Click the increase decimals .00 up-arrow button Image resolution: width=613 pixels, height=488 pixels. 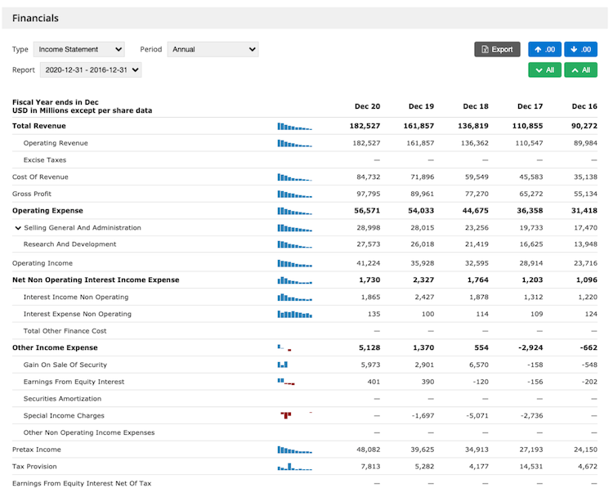click(x=545, y=49)
